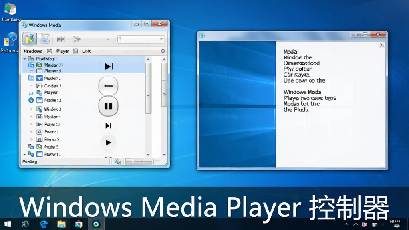Close the inner panel of the right window
409x230 pixels.
381,45
